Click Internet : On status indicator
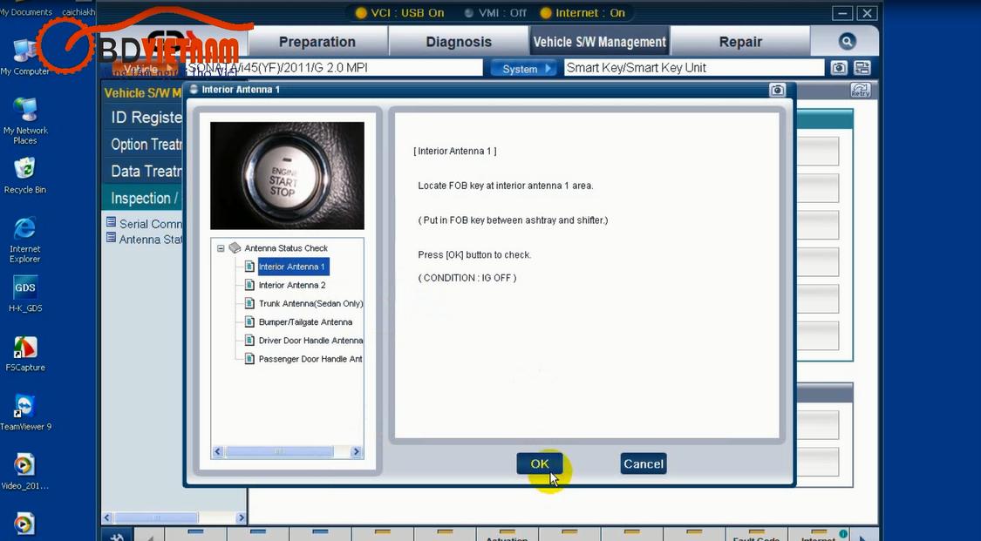Viewport: 981px width, 541px height. click(582, 12)
